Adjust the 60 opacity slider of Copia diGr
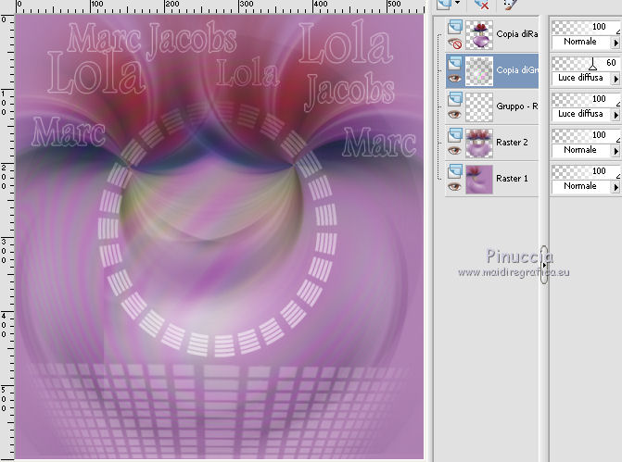This screenshot has height=462, width=622. point(586,63)
